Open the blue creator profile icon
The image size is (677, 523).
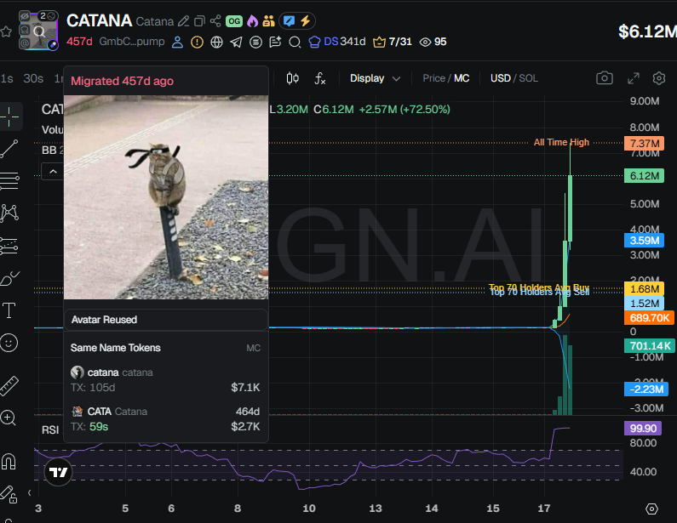(x=177, y=43)
